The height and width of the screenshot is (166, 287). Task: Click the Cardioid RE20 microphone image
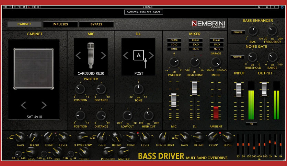pos(91,56)
